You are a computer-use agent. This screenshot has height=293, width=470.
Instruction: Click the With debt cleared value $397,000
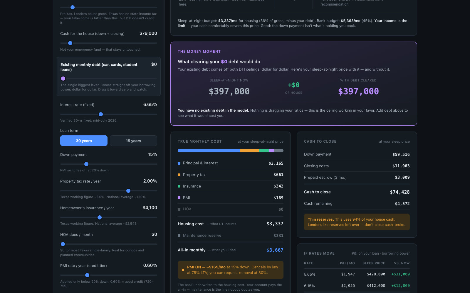358,91
